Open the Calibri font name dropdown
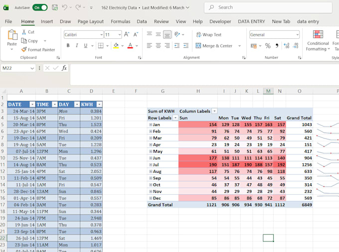 coord(101,35)
